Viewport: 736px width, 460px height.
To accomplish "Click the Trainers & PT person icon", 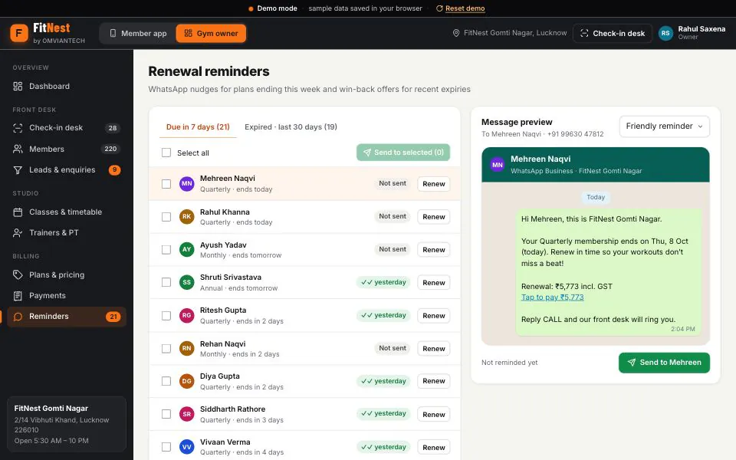I will 18,233.
